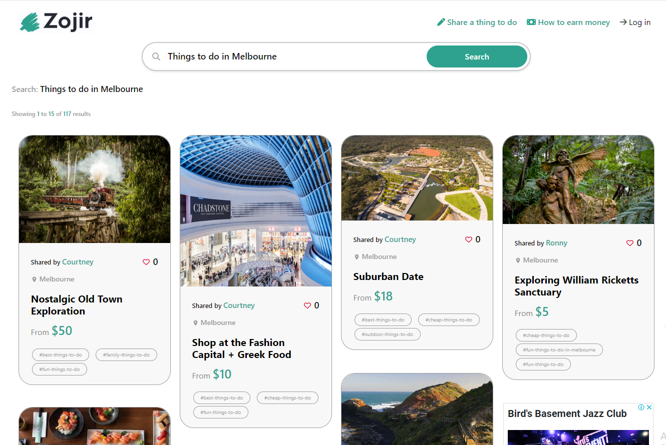Select #fun-things-to-do-in-melbourne tag
666x445 pixels.
click(x=559, y=350)
